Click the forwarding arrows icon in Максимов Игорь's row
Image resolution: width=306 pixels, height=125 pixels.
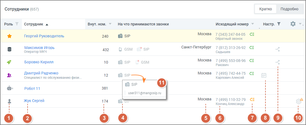[x=277, y=49]
